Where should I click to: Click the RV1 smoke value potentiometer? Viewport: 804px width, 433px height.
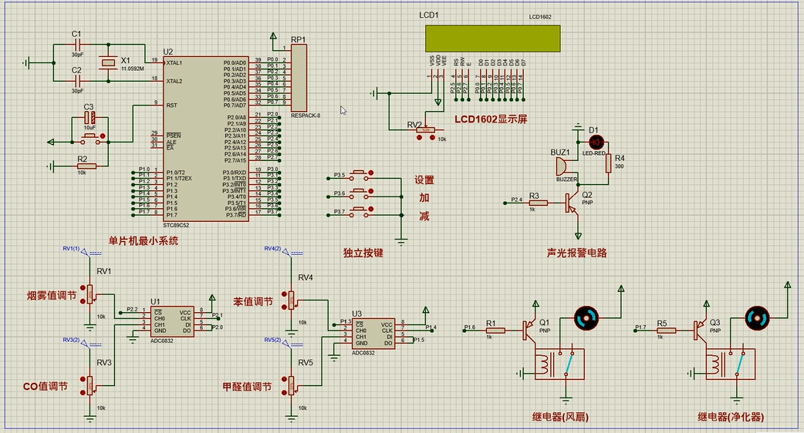pos(90,294)
